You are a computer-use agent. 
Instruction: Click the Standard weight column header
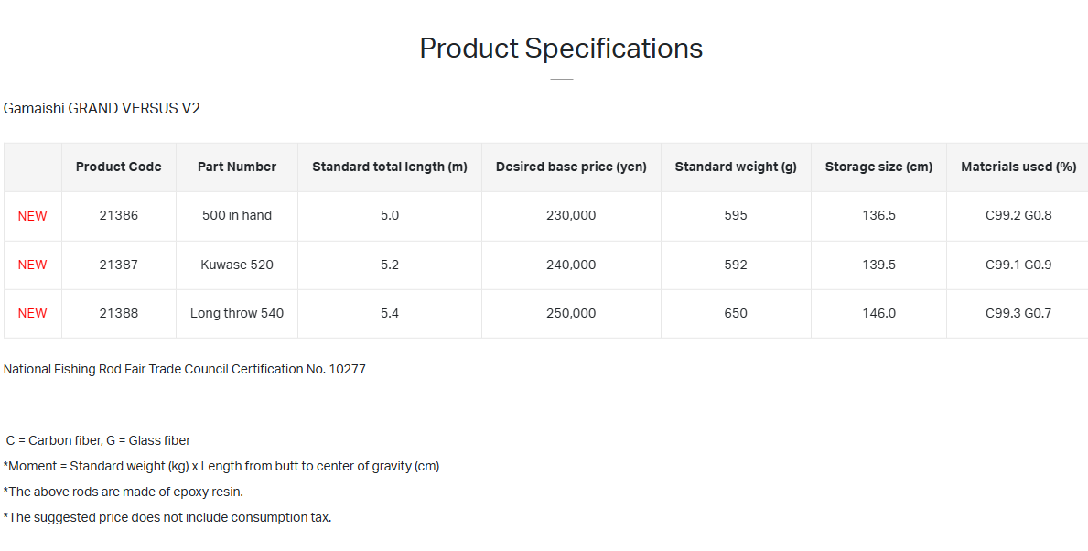736,167
